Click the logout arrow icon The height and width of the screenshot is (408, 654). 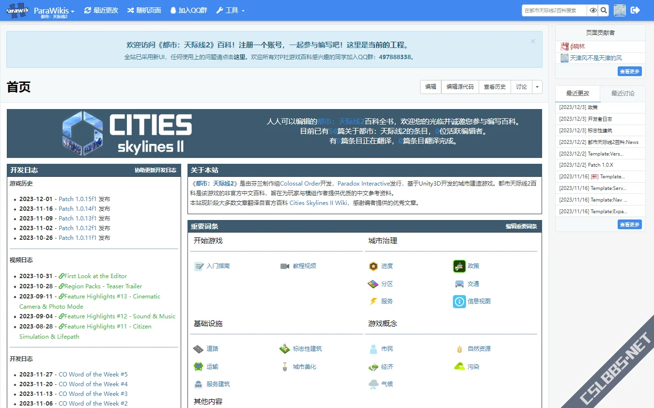pos(635,10)
